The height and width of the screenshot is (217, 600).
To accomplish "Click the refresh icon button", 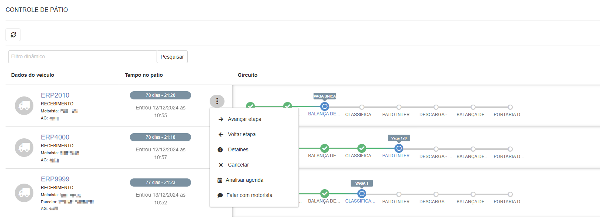I will 13,35.
